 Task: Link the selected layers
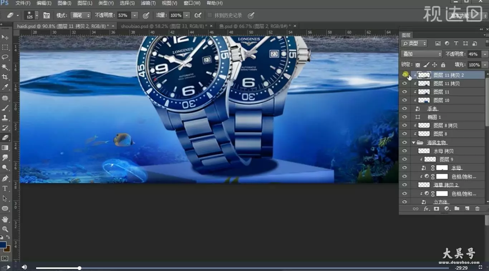tap(416, 208)
